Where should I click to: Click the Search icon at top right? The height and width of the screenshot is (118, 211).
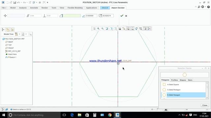coord(199,7)
